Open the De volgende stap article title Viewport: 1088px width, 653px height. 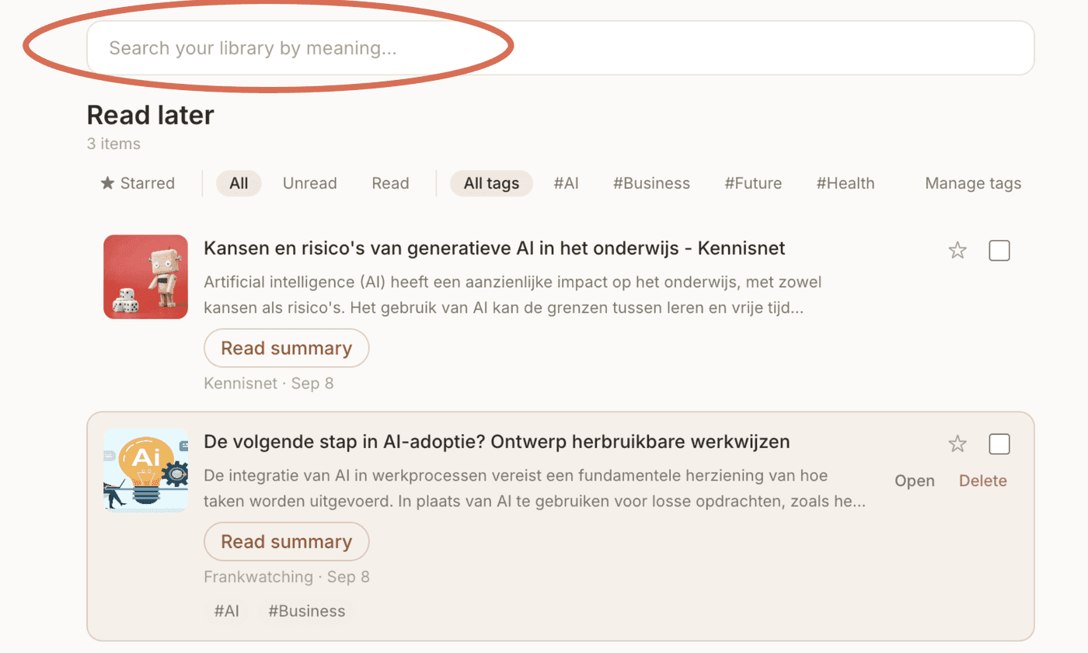tap(497, 442)
